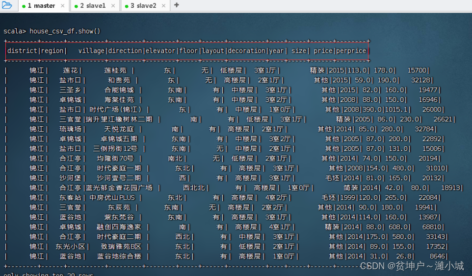Screen dimensions: 472x276
Task: Click the region cell 东客站
Action: [71, 198]
